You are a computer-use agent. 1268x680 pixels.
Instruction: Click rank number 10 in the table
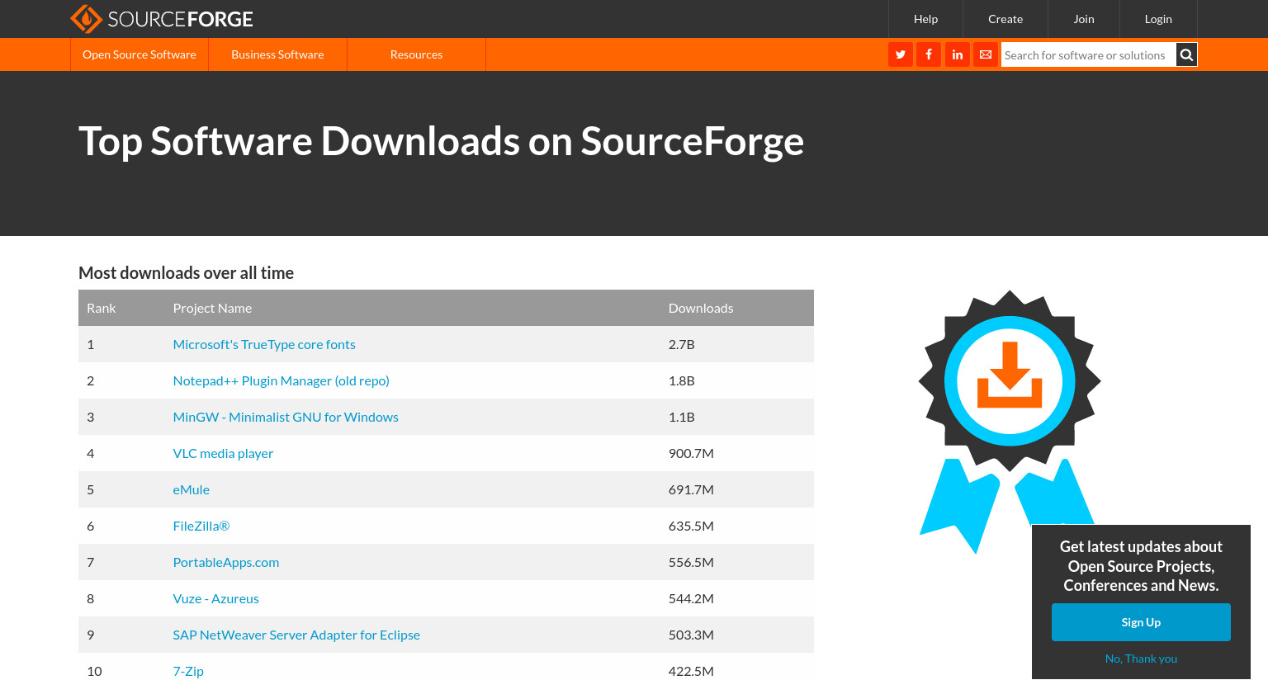coord(94,671)
